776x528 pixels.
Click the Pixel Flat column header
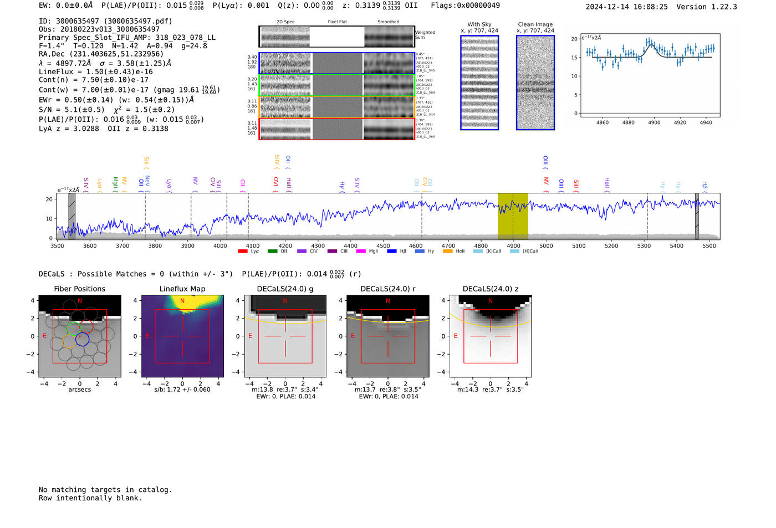[x=337, y=22]
